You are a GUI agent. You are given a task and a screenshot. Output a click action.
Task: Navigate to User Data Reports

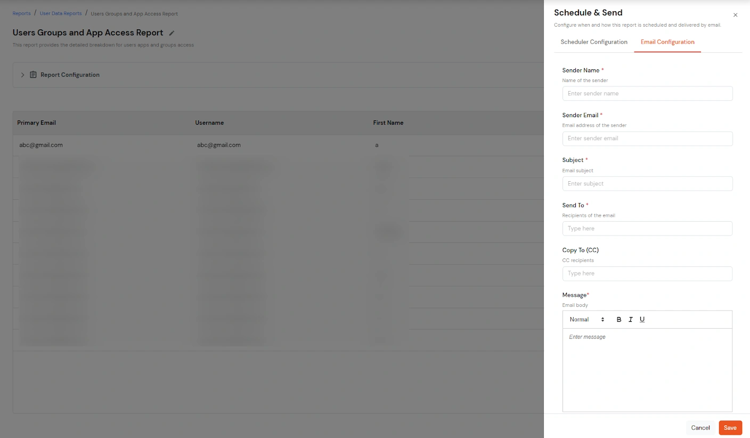[60, 13]
